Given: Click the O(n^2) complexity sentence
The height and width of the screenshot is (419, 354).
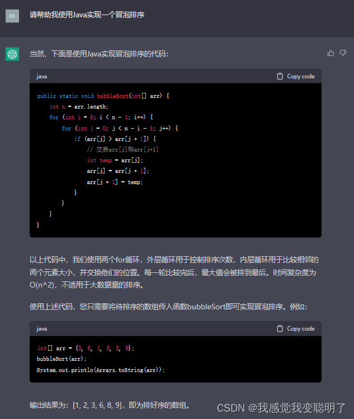Looking at the screenshot, I should (x=87, y=285).
